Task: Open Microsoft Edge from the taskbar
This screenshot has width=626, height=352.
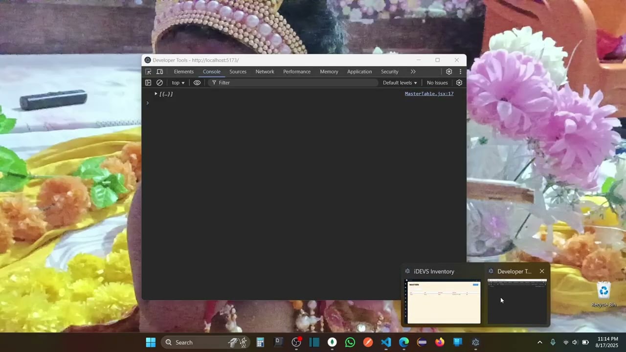Action: coord(404,342)
